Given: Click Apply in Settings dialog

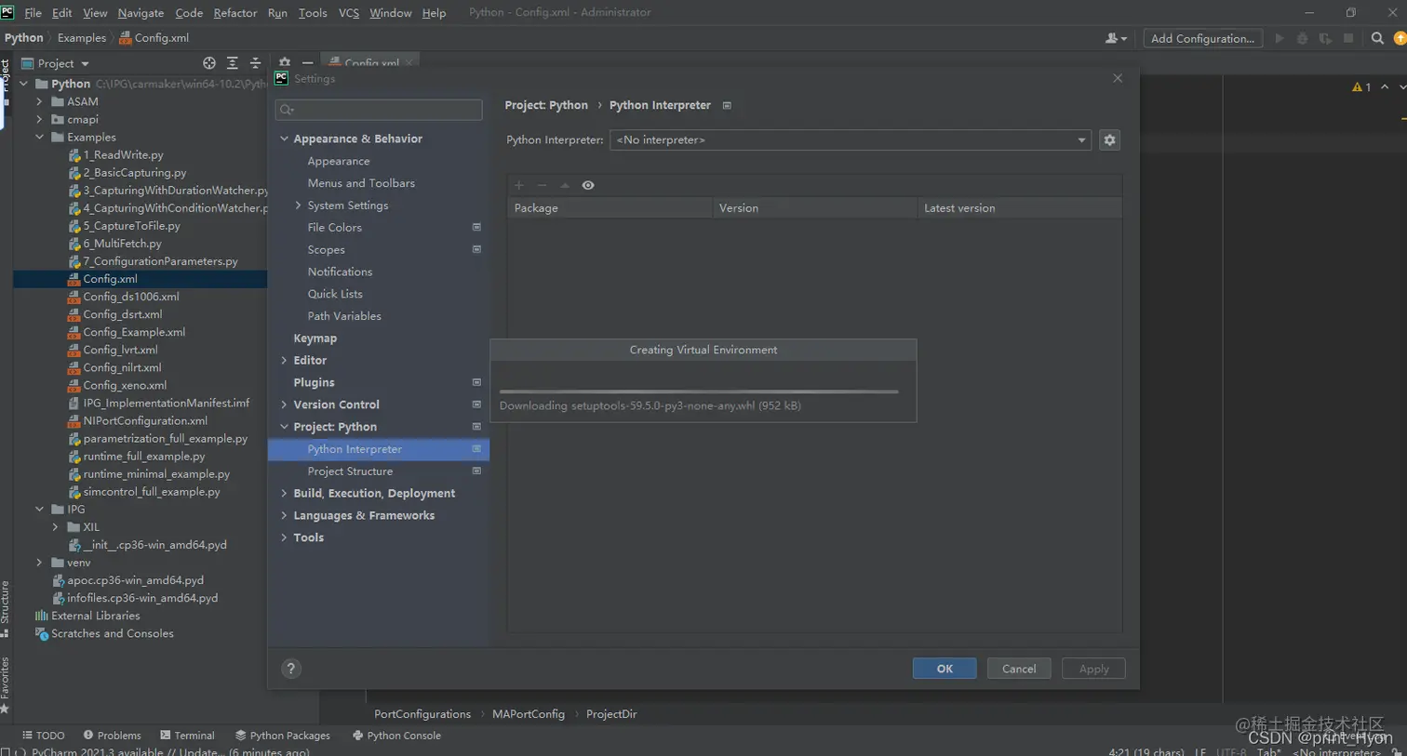Looking at the screenshot, I should pos(1093,669).
